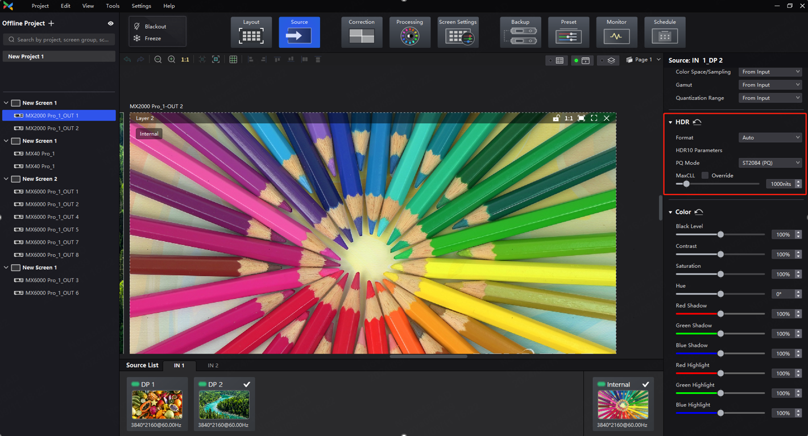This screenshot has width=808, height=436.
Task: Toggle Blackout output
Action: [150, 26]
